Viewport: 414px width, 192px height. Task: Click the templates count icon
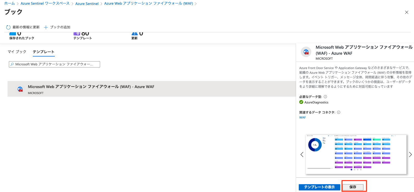[77, 33]
